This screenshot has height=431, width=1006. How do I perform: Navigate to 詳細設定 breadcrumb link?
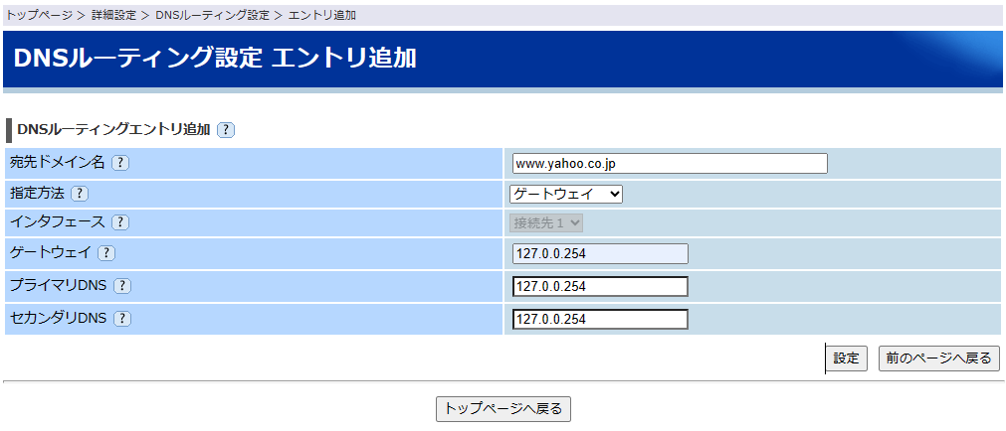point(112,16)
